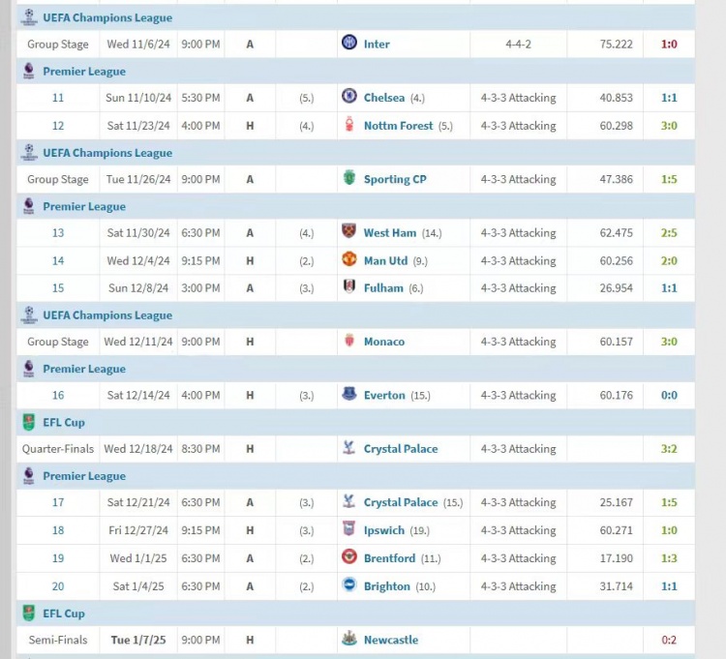
Task: Open the Fulham team link
Action: [383, 287]
